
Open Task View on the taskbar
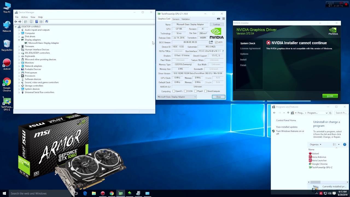pos(76,193)
